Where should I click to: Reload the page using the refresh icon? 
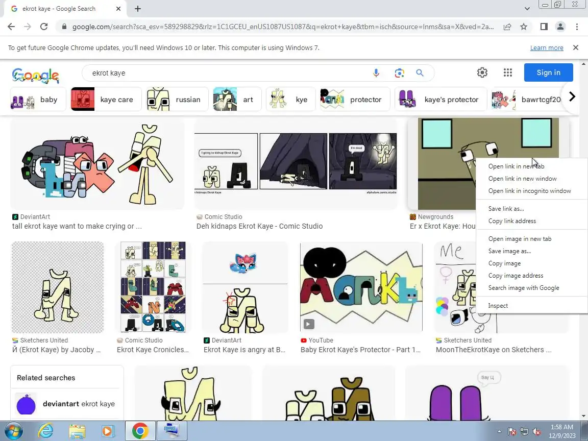click(44, 27)
